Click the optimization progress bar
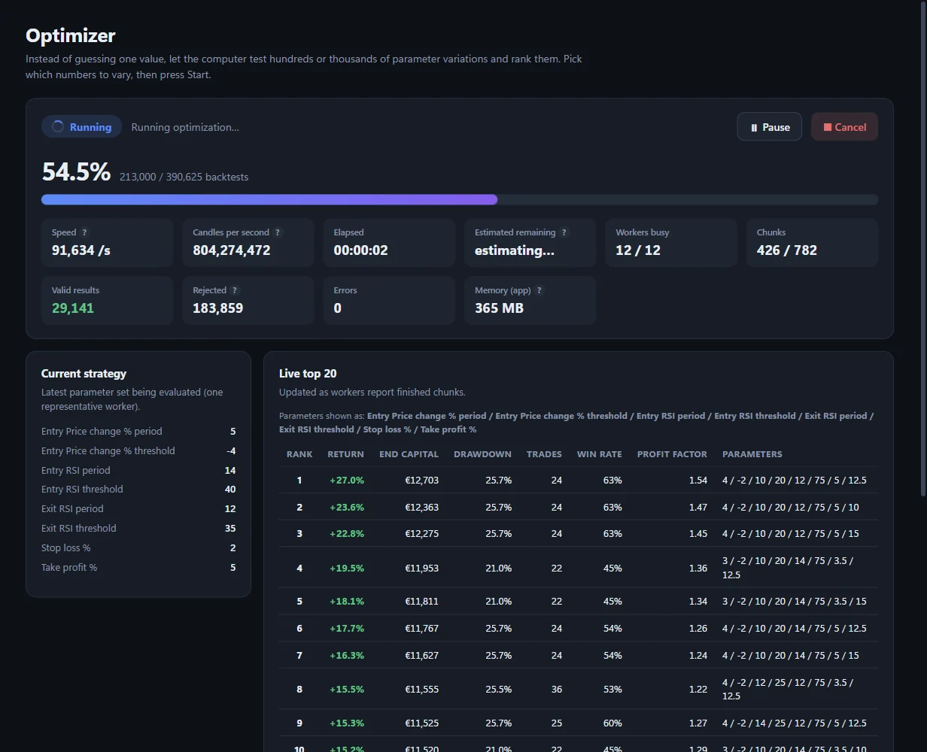Screen dimensions: 927x752 [x=460, y=199]
